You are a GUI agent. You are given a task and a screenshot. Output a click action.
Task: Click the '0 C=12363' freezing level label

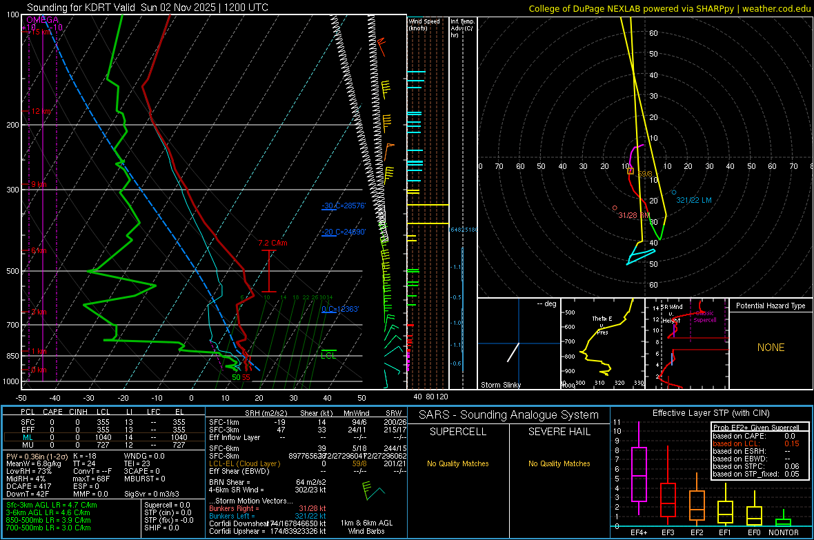[x=340, y=309]
